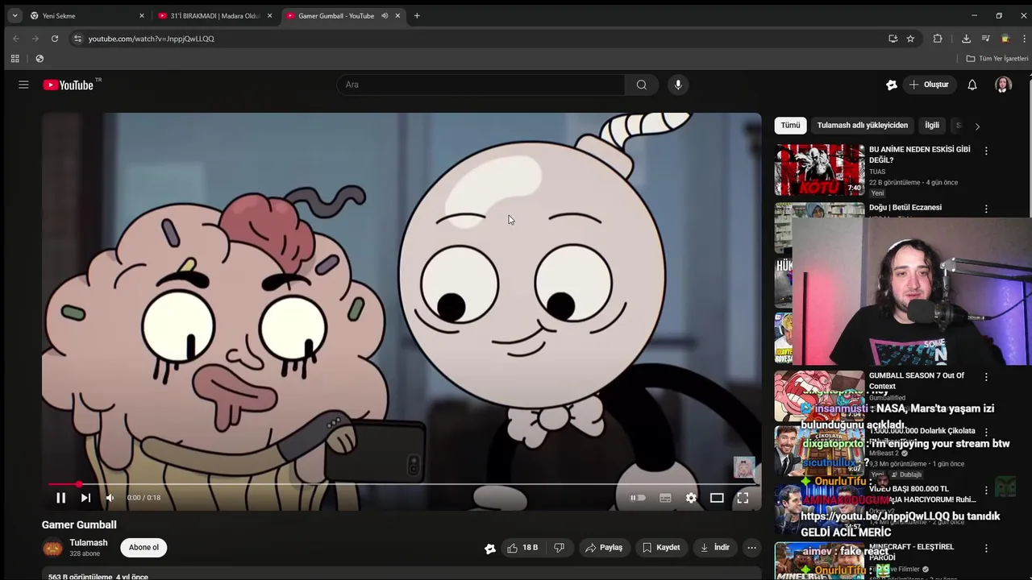
Task: Click the search magnifier button
Action: point(641,85)
